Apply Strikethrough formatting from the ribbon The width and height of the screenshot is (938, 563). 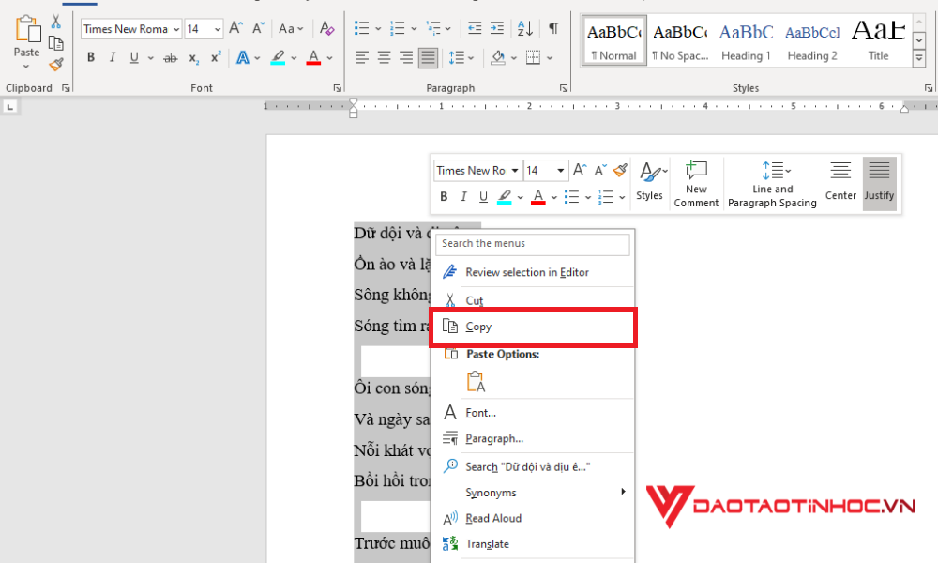171,57
